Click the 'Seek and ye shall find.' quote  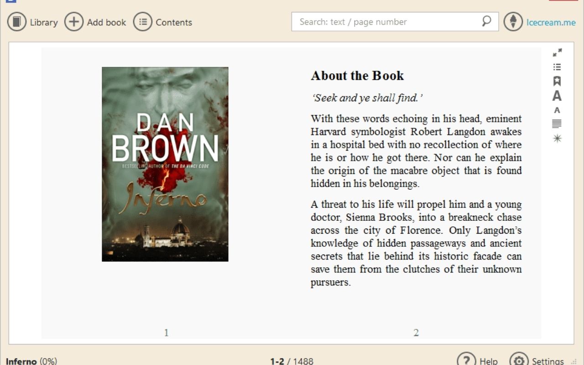[x=367, y=98]
